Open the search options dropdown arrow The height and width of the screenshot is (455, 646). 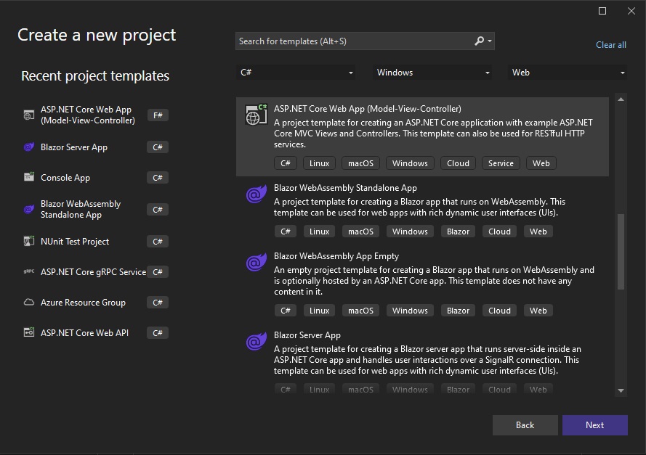click(490, 41)
